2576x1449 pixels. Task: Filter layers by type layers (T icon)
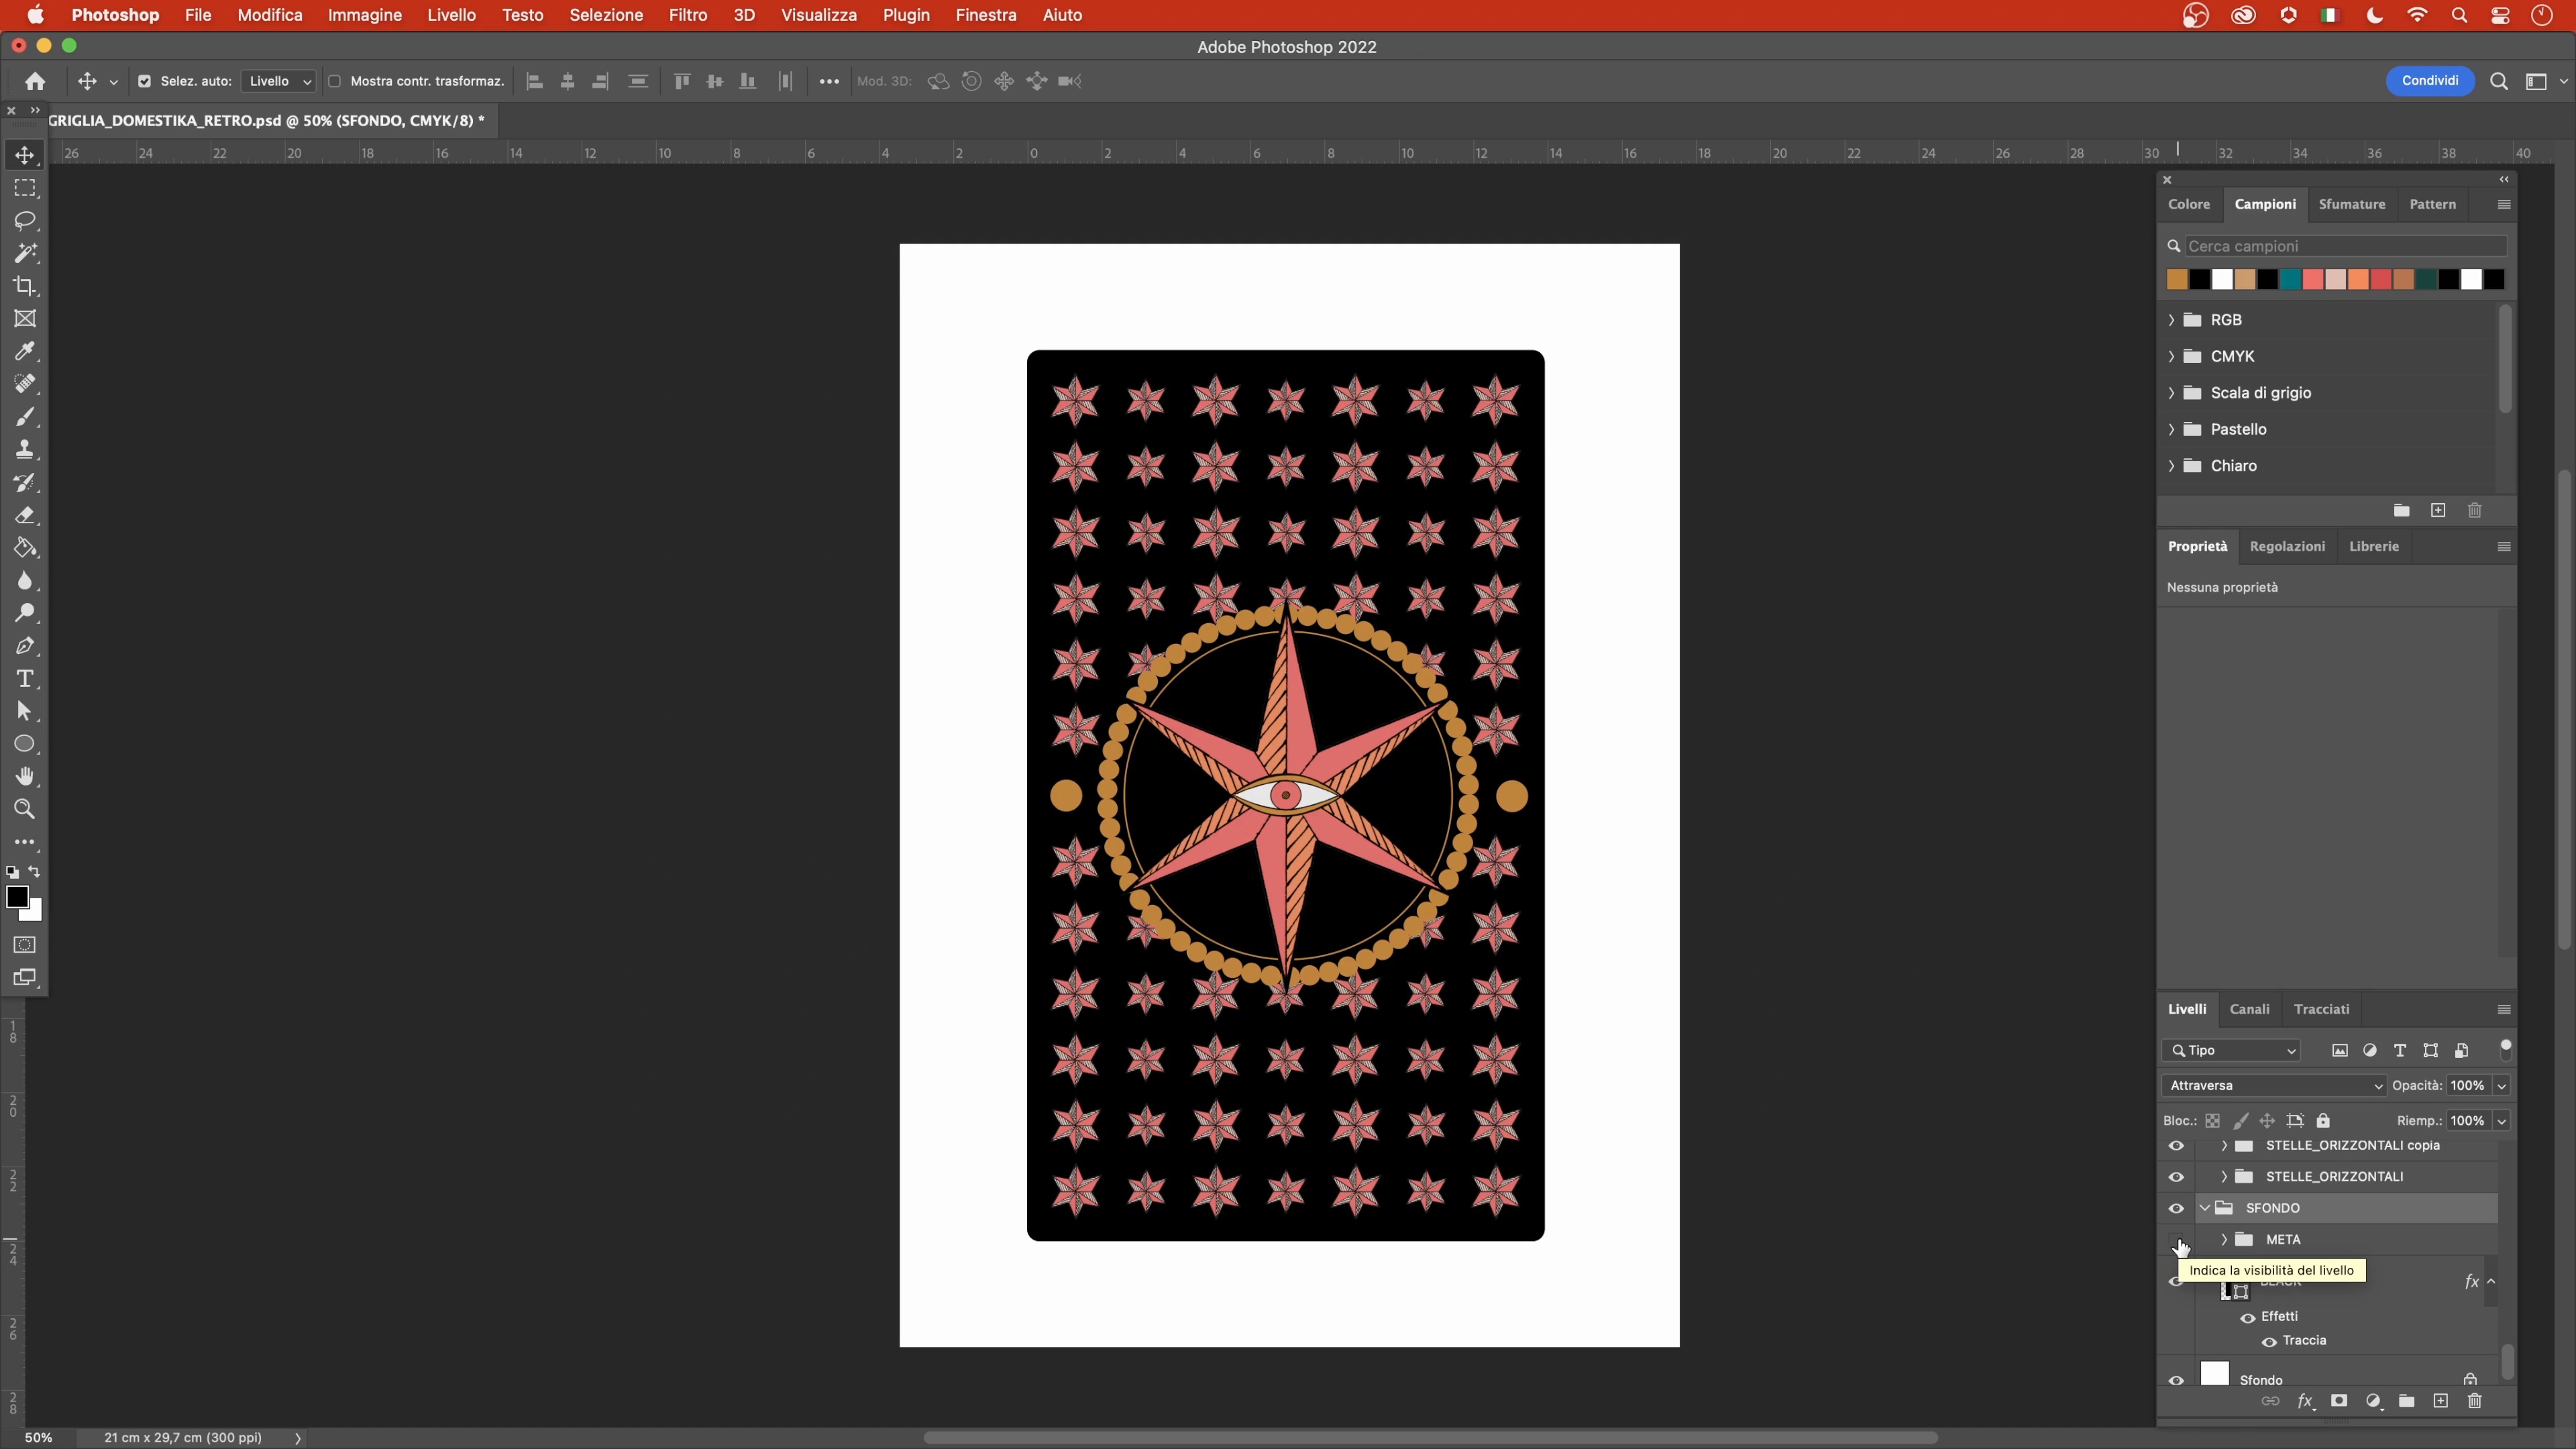click(2399, 1050)
